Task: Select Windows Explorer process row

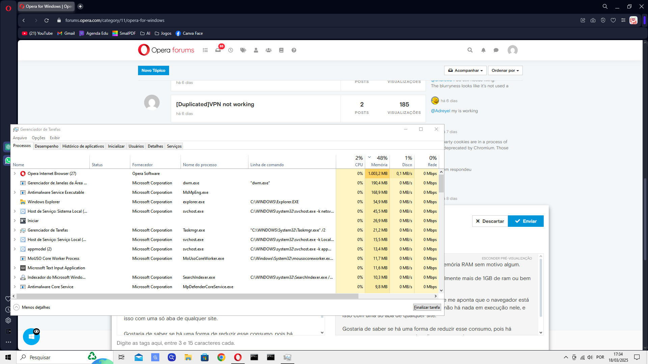Action: [225, 202]
